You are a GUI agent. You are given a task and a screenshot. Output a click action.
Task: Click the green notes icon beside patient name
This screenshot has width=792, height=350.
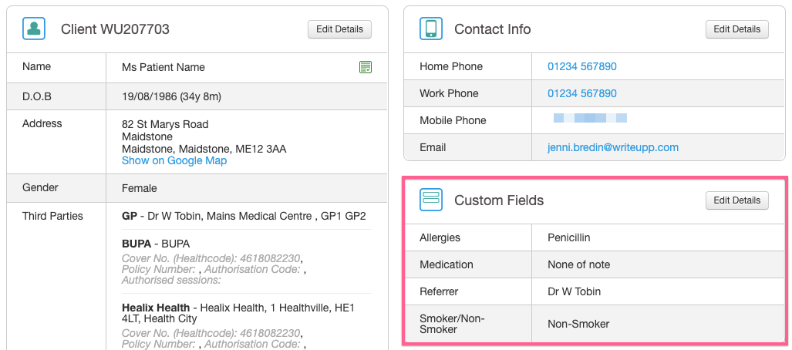366,67
